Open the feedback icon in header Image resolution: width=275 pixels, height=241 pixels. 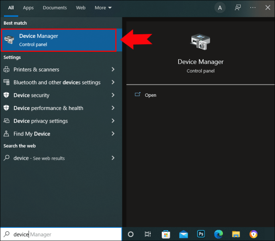(x=238, y=8)
